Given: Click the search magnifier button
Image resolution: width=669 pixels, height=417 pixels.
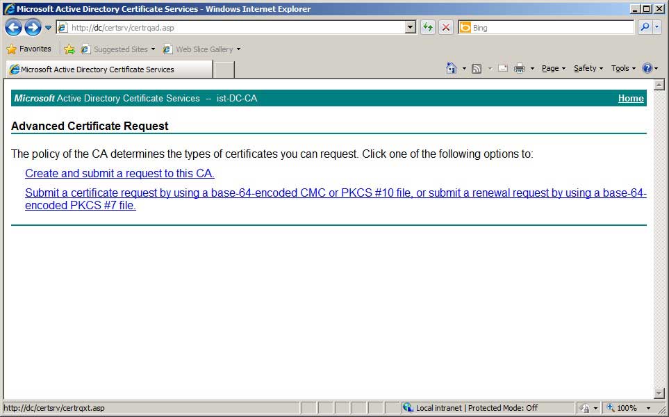Looking at the screenshot, I should 644,28.
